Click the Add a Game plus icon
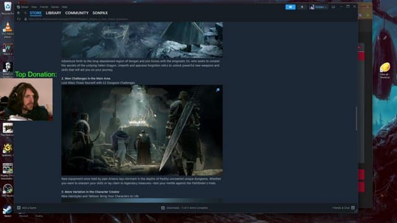 pyautogui.click(x=19, y=208)
